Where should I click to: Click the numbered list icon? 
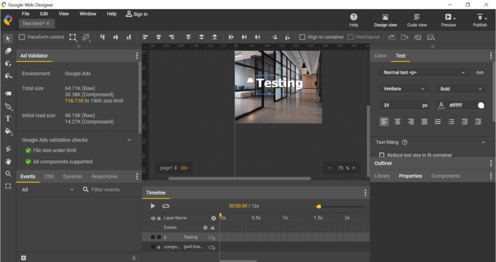[x=438, y=122]
